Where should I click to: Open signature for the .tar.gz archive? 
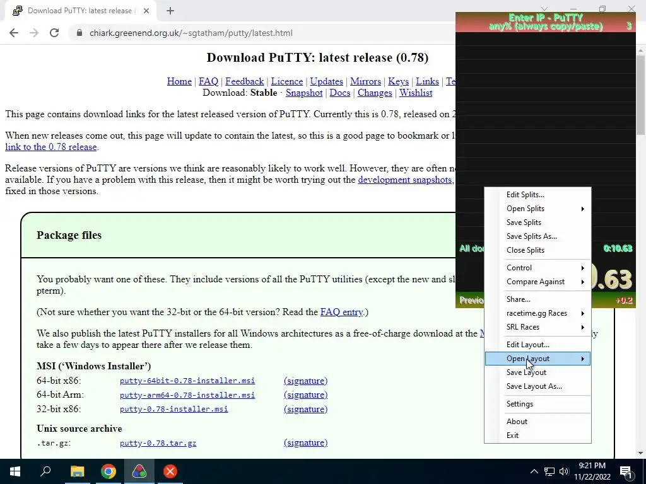tap(306, 443)
